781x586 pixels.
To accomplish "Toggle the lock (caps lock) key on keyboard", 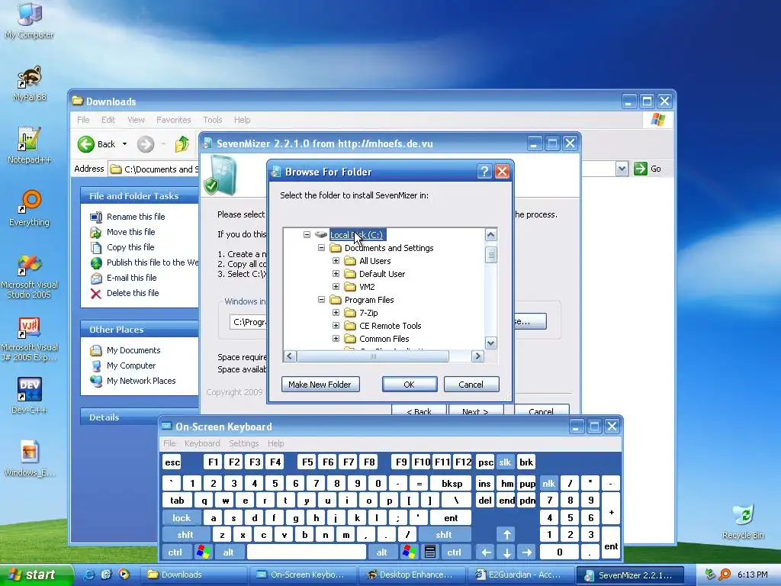I will point(182,518).
